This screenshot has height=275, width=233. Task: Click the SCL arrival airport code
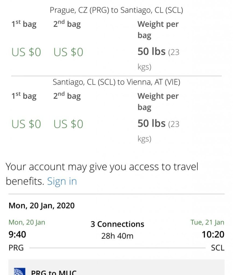click(217, 248)
